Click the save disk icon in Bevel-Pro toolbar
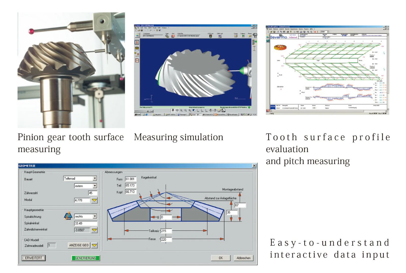The width and height of the screenshot is (406, 273). tap(274, 32)
